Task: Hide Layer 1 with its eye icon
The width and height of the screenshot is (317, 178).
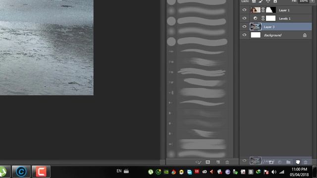Action: pyautogui.click(x=244, y=10)
